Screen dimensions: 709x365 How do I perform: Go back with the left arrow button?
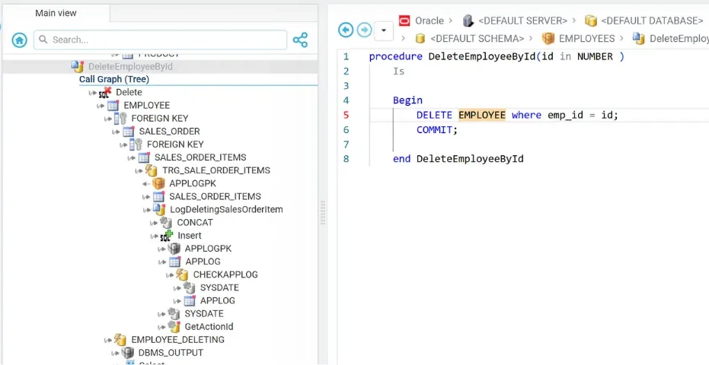coord(346,30)
